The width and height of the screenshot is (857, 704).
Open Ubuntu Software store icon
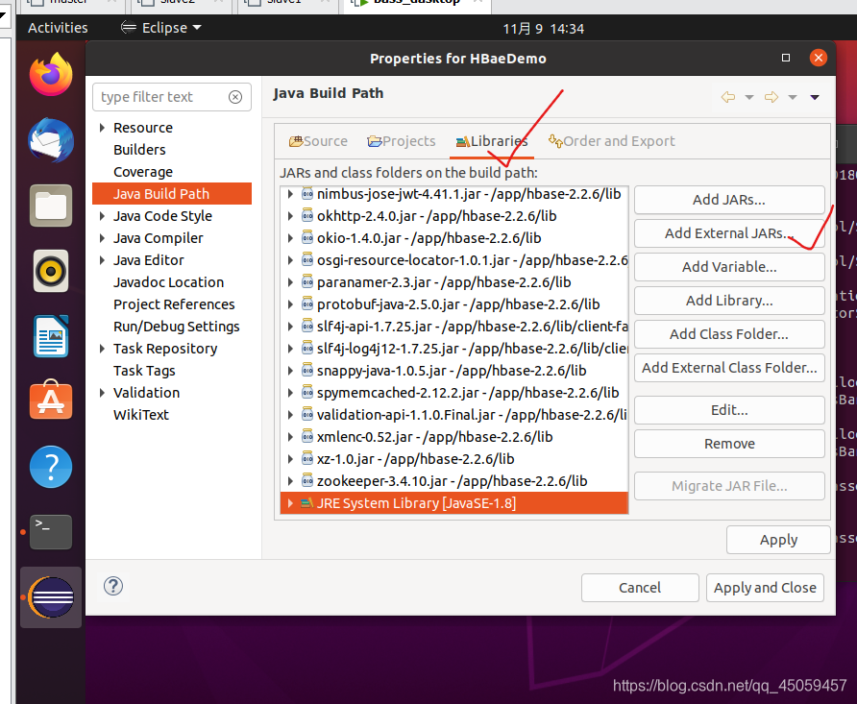click(51, 401)
